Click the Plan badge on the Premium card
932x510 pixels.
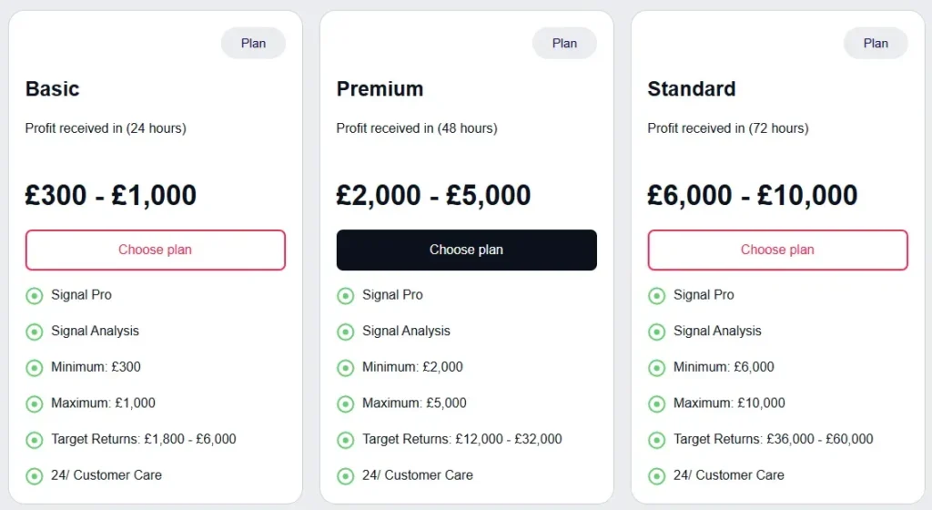[x=564, y=43]
